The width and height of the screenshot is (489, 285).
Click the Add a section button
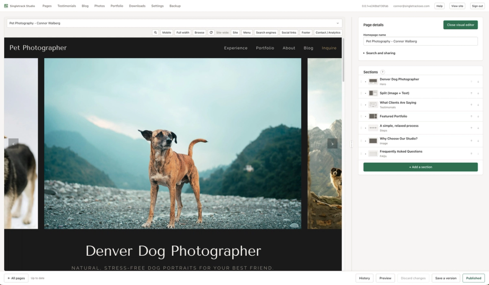(421, 167)
